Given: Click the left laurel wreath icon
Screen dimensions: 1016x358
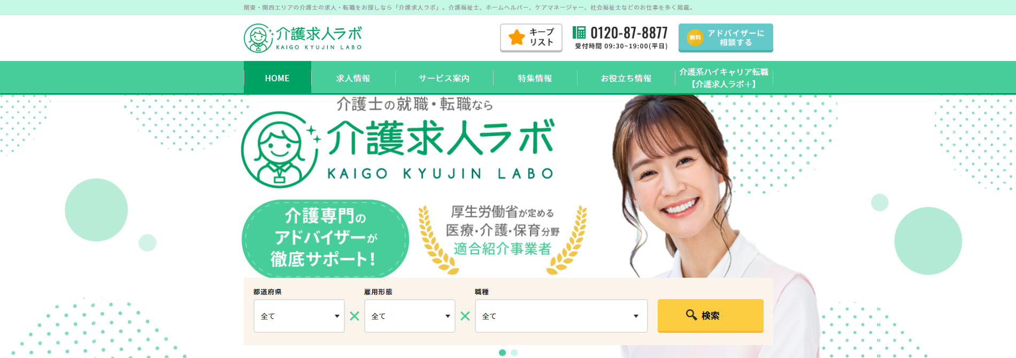Looking at the screenshot, I should pyautogui.click(x=436, y=240).
